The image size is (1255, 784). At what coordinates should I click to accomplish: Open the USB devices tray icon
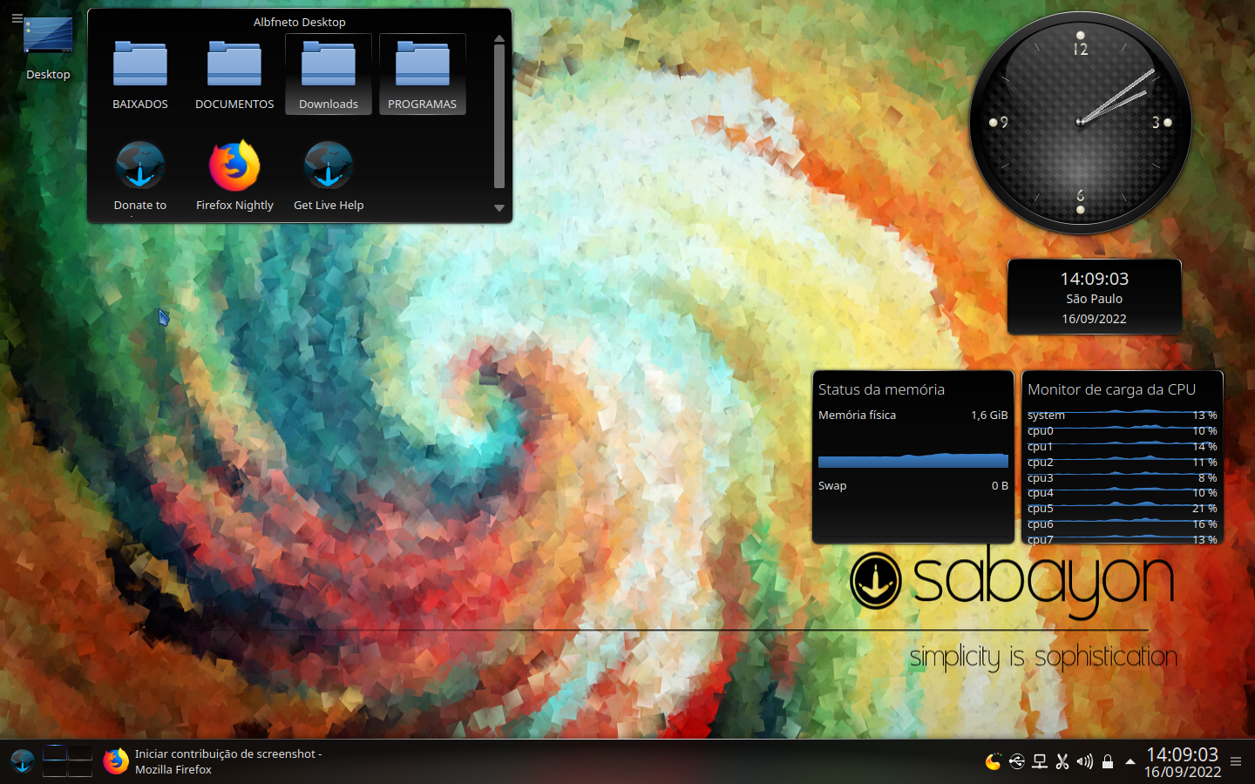coord(1016,762)
